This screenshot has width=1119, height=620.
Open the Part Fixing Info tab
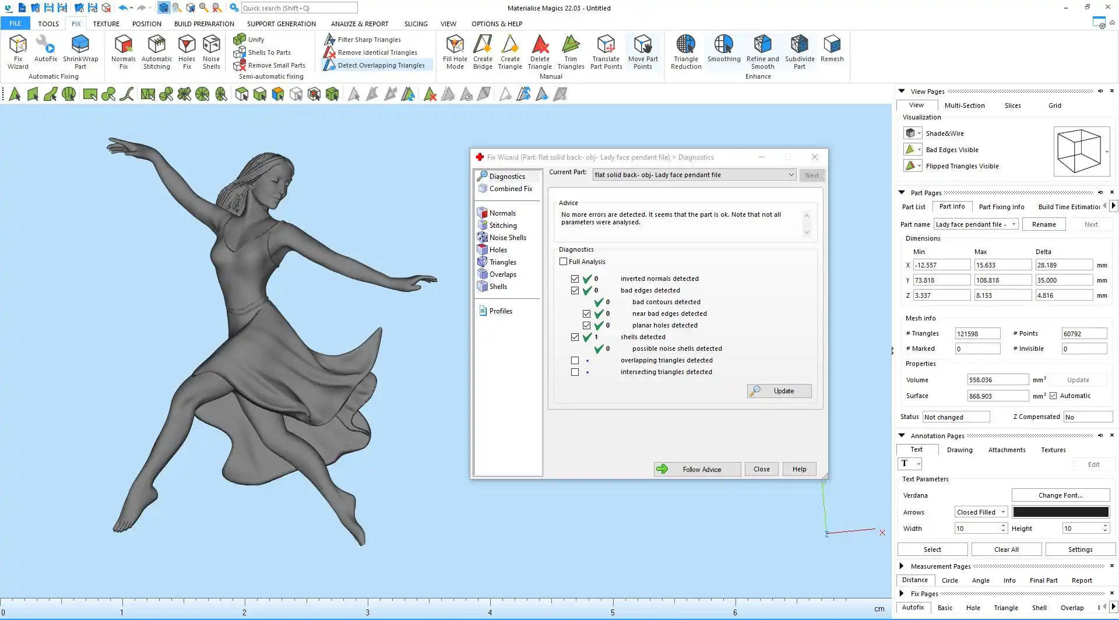tap(1001, 207)
